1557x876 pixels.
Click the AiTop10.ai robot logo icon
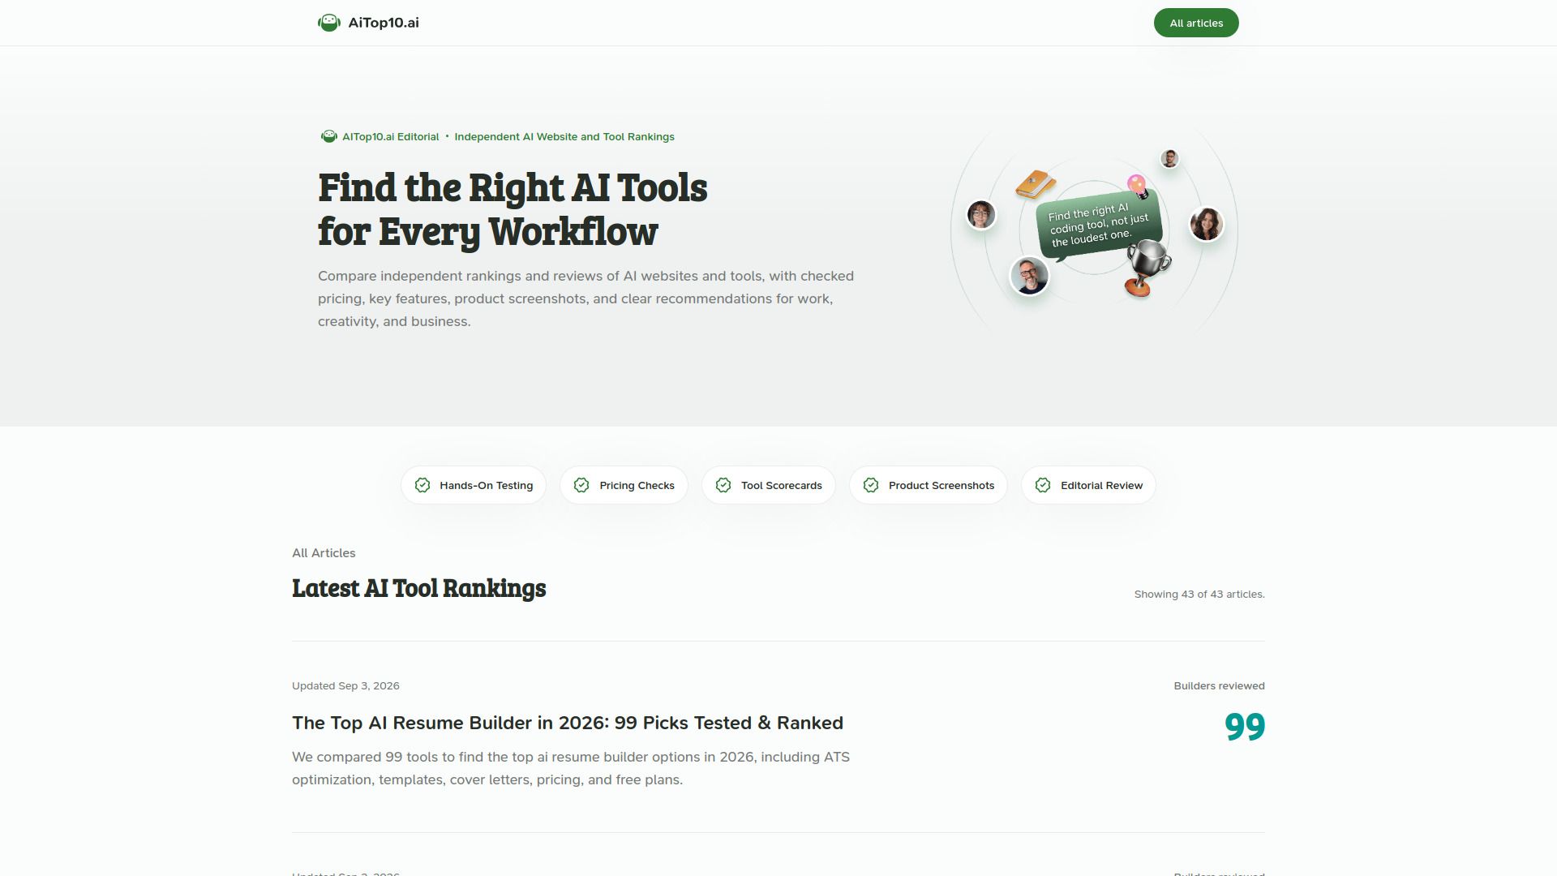tap(328, 23)
